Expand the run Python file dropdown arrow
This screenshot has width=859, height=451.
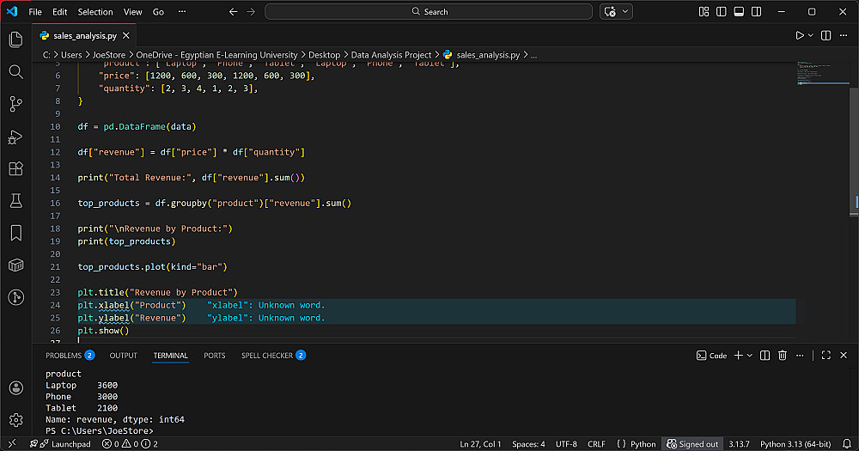(x=810, y=35)
